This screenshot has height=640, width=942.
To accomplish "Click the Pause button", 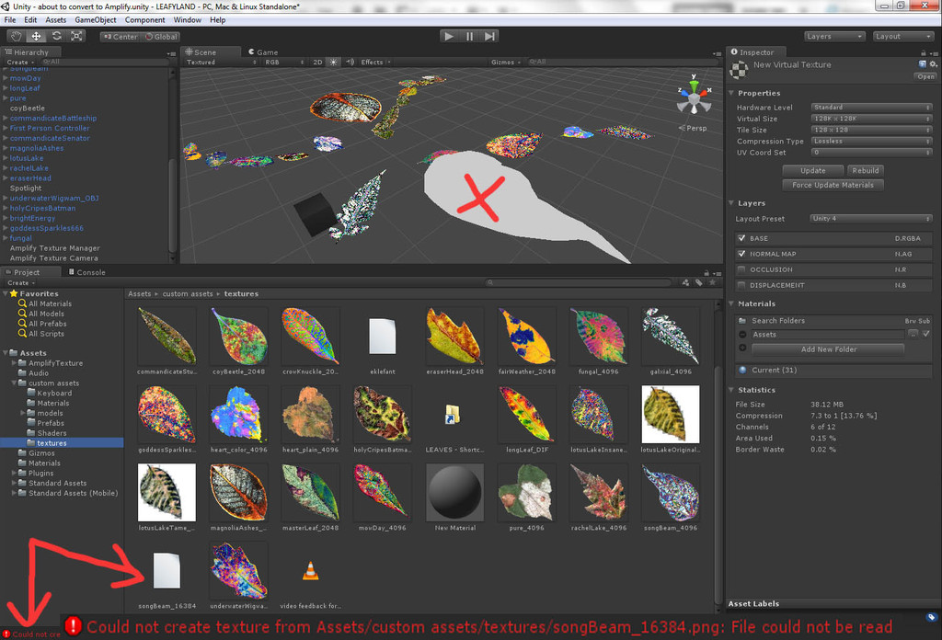I will click(469, 36).
